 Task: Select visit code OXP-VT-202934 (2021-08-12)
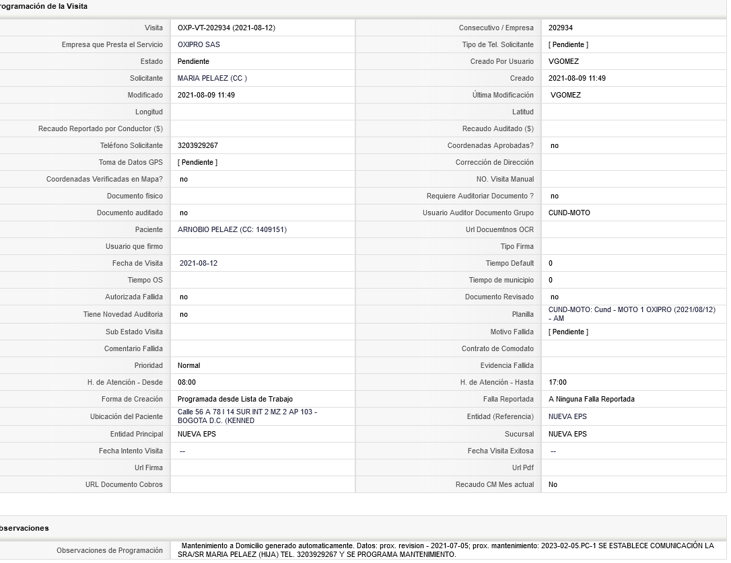point(226,28)
